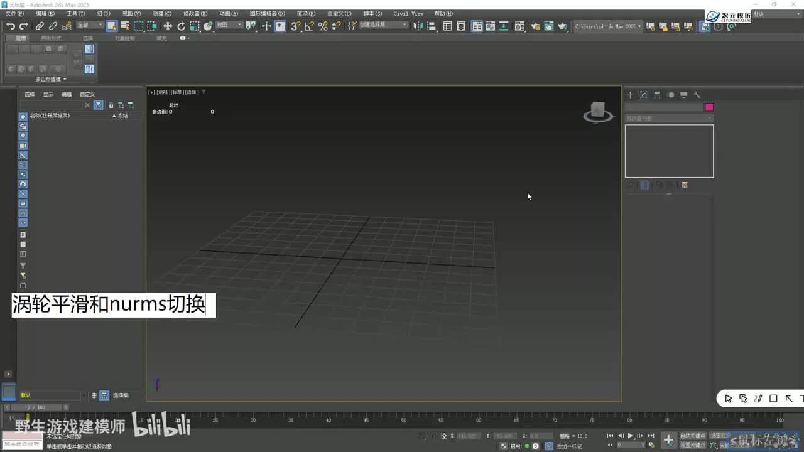The width and height of the screenshot is (804, 452).
Task: Select the Rotate tool
Action: [181, 26]
